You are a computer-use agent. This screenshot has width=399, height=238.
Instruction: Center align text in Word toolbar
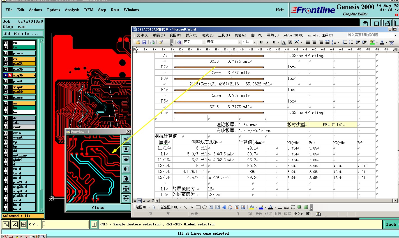click(314, 42)
